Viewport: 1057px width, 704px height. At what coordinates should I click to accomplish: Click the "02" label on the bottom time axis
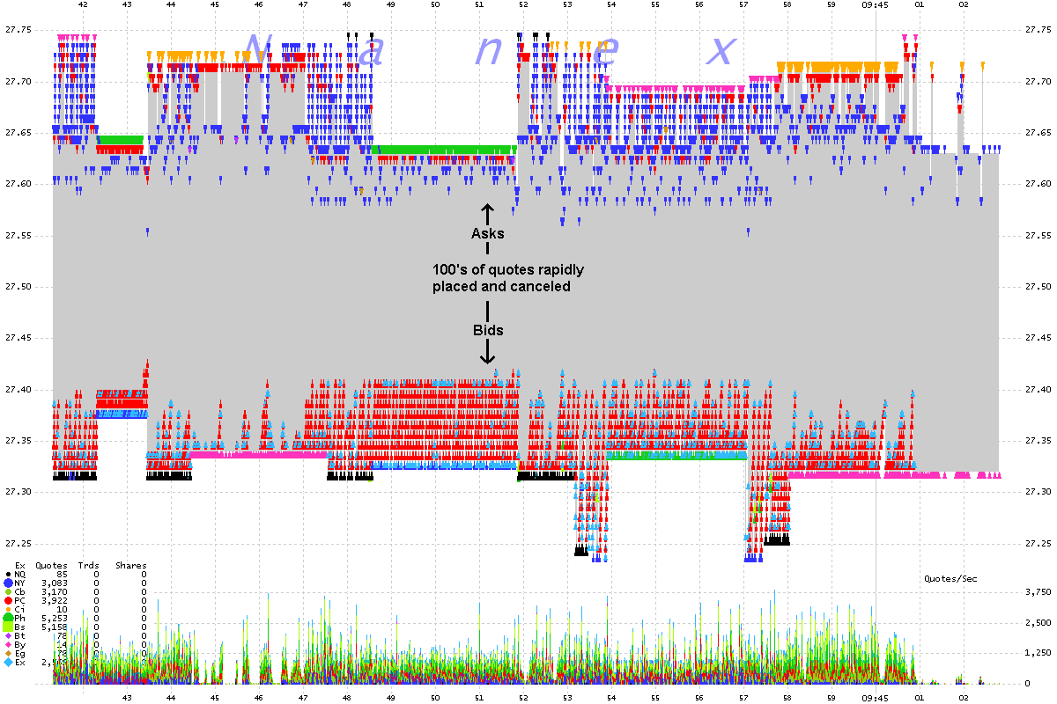pos(964,696)
